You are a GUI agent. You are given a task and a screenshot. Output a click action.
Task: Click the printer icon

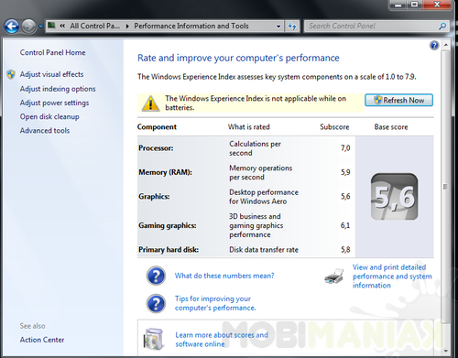tap(334, 277)
